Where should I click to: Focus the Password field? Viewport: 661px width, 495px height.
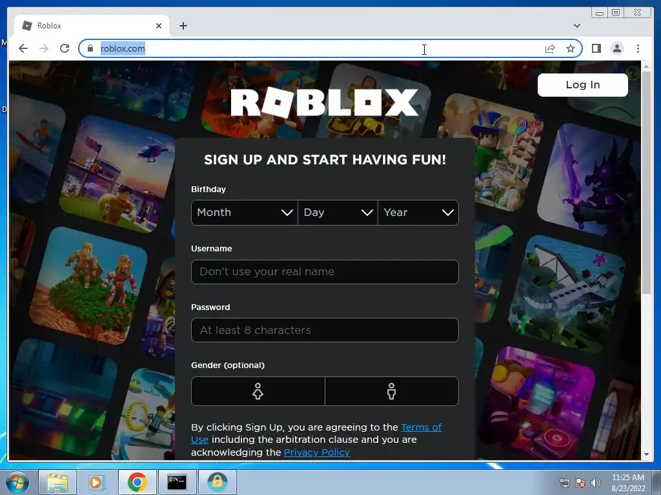pos(325,330)
